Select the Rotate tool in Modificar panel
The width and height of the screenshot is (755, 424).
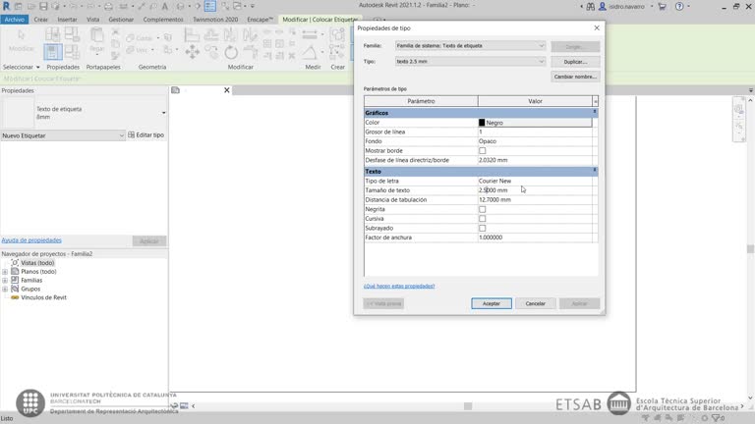click(x=230, y=51)
